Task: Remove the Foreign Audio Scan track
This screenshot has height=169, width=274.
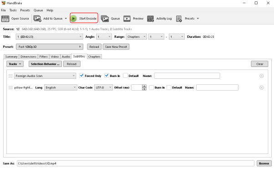Action: [x=261, y=76]
